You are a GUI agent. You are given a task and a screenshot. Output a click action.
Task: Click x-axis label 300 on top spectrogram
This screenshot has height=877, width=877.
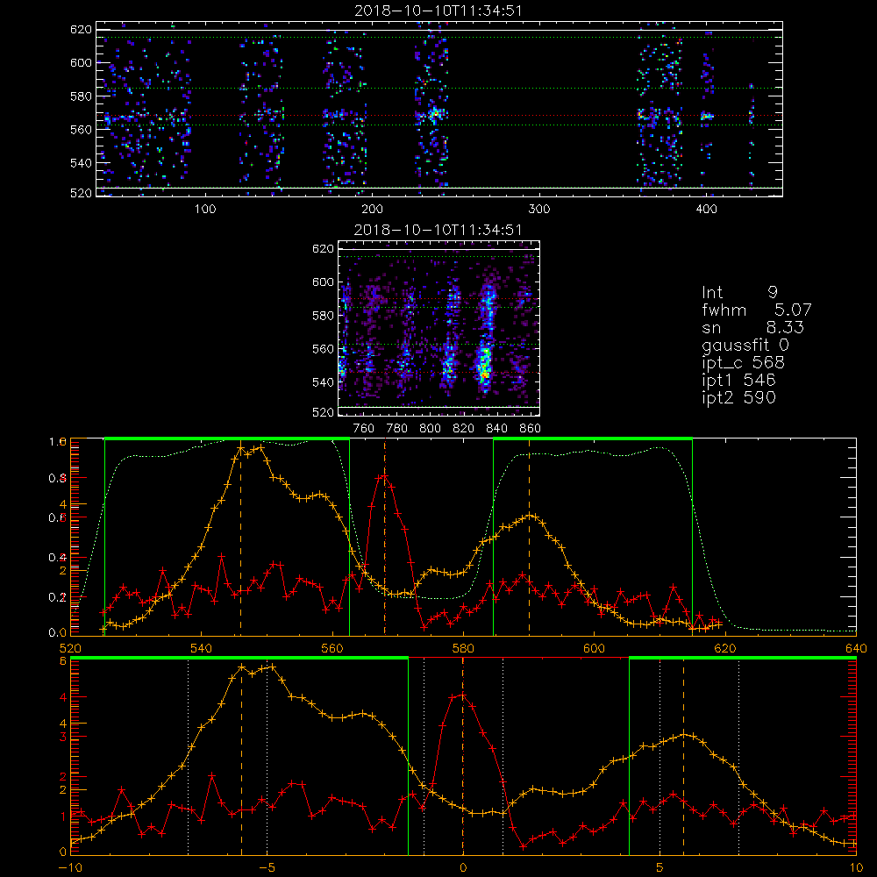(539, 210)
